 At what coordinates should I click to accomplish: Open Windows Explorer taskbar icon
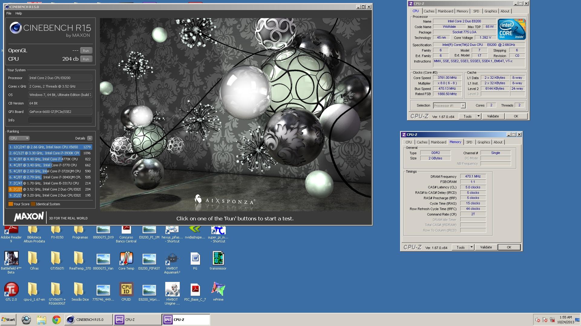(x=41, y=320)
